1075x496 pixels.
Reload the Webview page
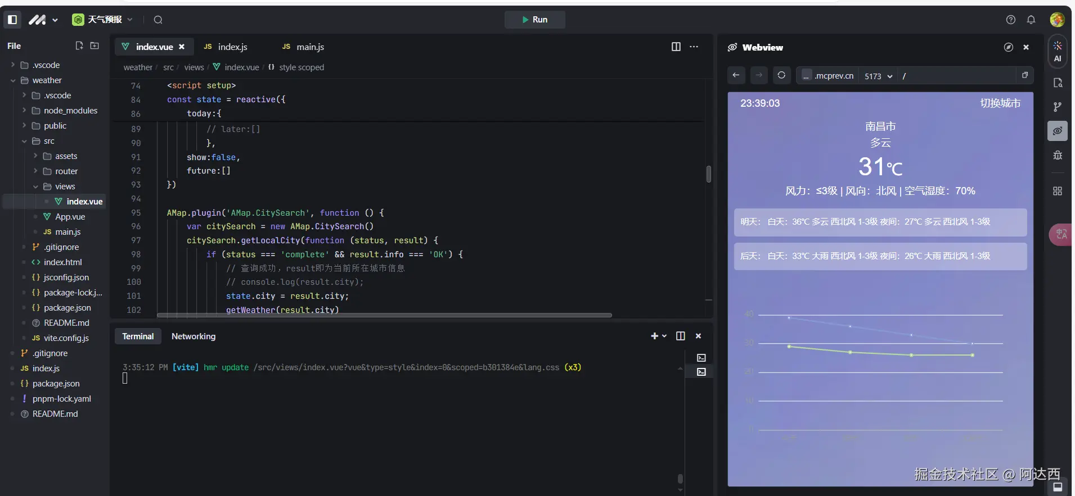[781, 75]
